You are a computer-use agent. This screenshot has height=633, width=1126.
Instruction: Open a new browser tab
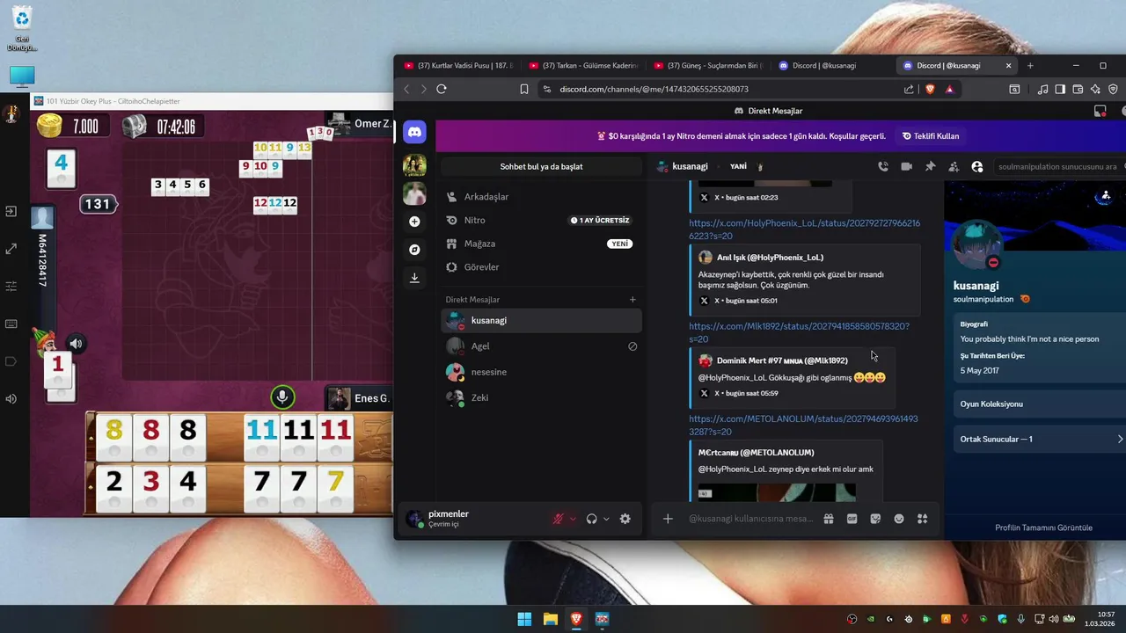pyautogui.click(x=1030, y=65)
